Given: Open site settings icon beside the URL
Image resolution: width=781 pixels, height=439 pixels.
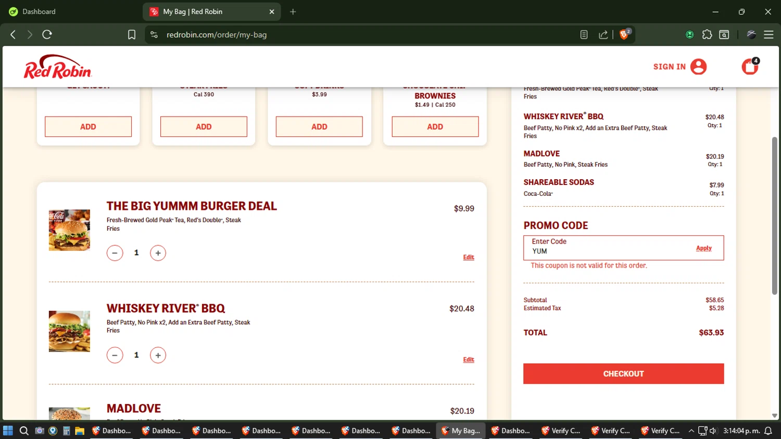Looking at the screenshot, I should point(154,34).
